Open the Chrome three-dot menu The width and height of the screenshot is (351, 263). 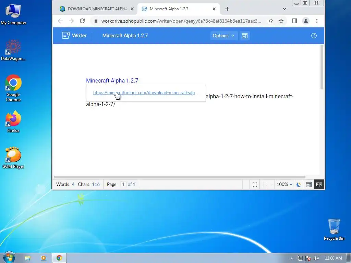(317, 21)
